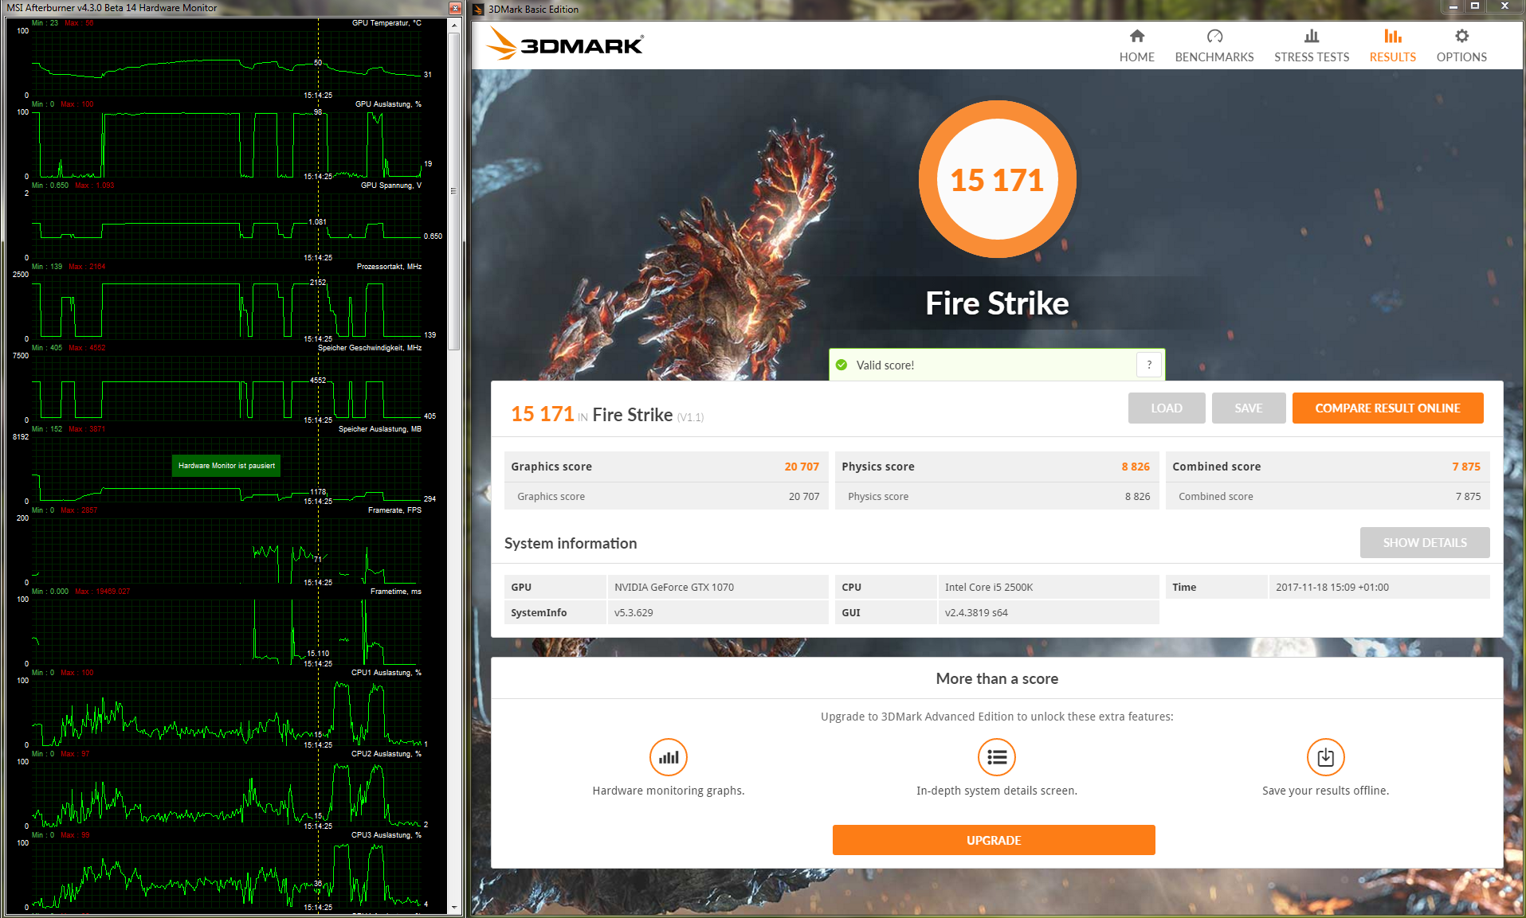Maximize the 3DMark window

click(x=1474, y=6)
